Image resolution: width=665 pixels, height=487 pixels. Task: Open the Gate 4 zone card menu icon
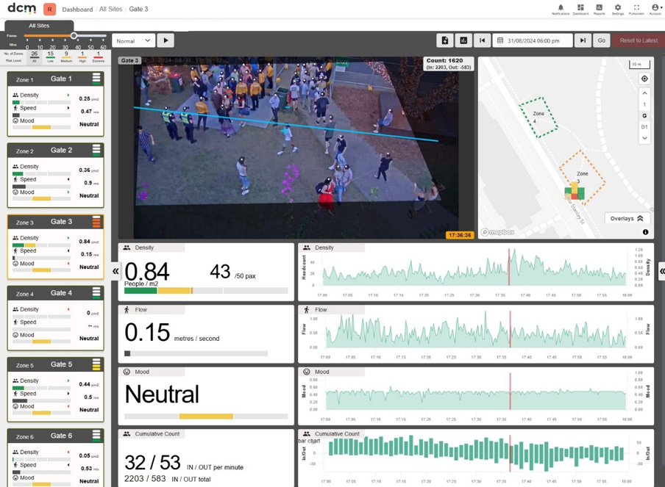[96, 292]
